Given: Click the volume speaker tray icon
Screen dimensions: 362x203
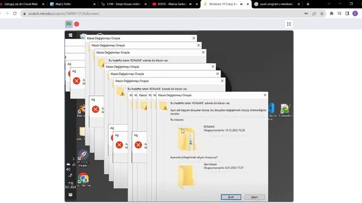Looking at the screenshot, I should [68, 169].
